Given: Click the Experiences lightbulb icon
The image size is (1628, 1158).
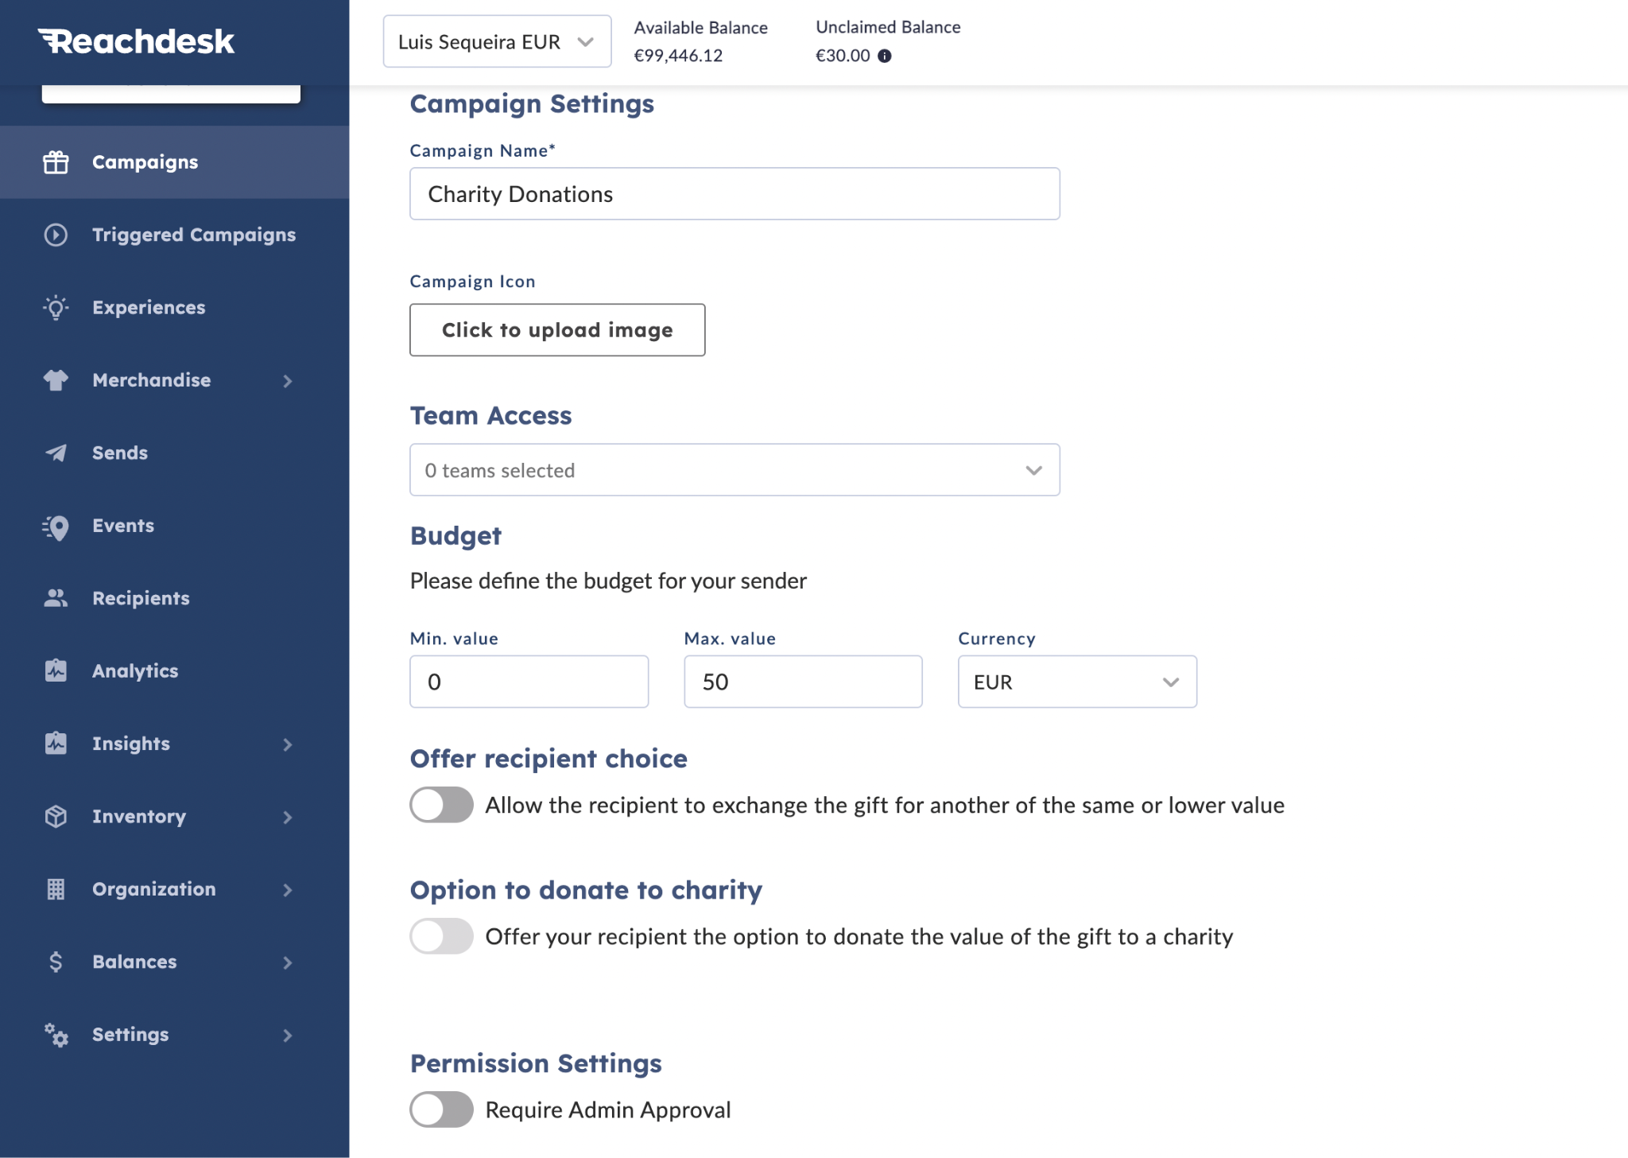Looking at the screenshot, I should (56, 308).
